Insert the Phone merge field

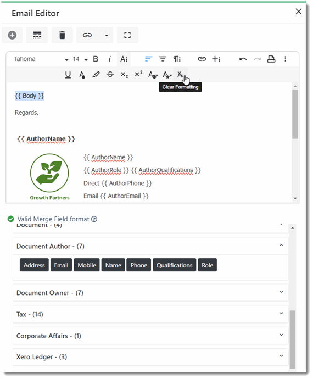point(139,265)
